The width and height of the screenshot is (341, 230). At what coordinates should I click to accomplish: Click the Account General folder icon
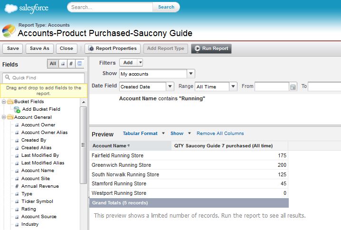click(x=10, y=117)
